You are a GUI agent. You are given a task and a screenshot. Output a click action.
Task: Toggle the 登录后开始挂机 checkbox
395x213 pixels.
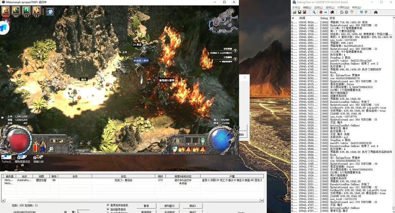[x=108, y=205]
